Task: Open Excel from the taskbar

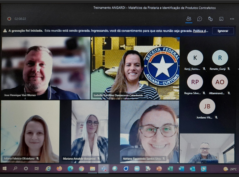Action: tap(170, 169)
